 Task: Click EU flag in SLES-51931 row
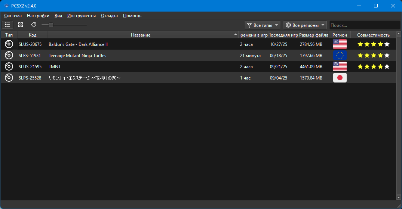[340, 55]
